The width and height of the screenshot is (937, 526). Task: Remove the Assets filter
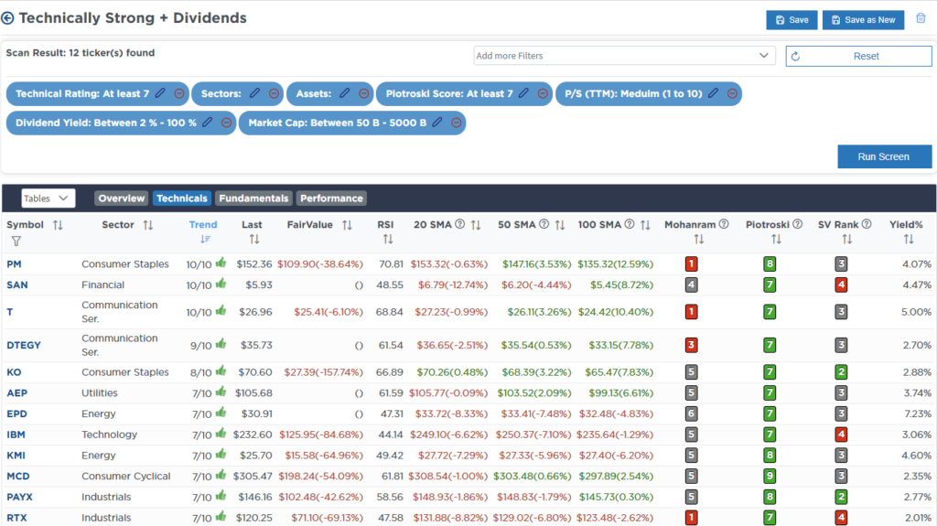tap(364, 94)
